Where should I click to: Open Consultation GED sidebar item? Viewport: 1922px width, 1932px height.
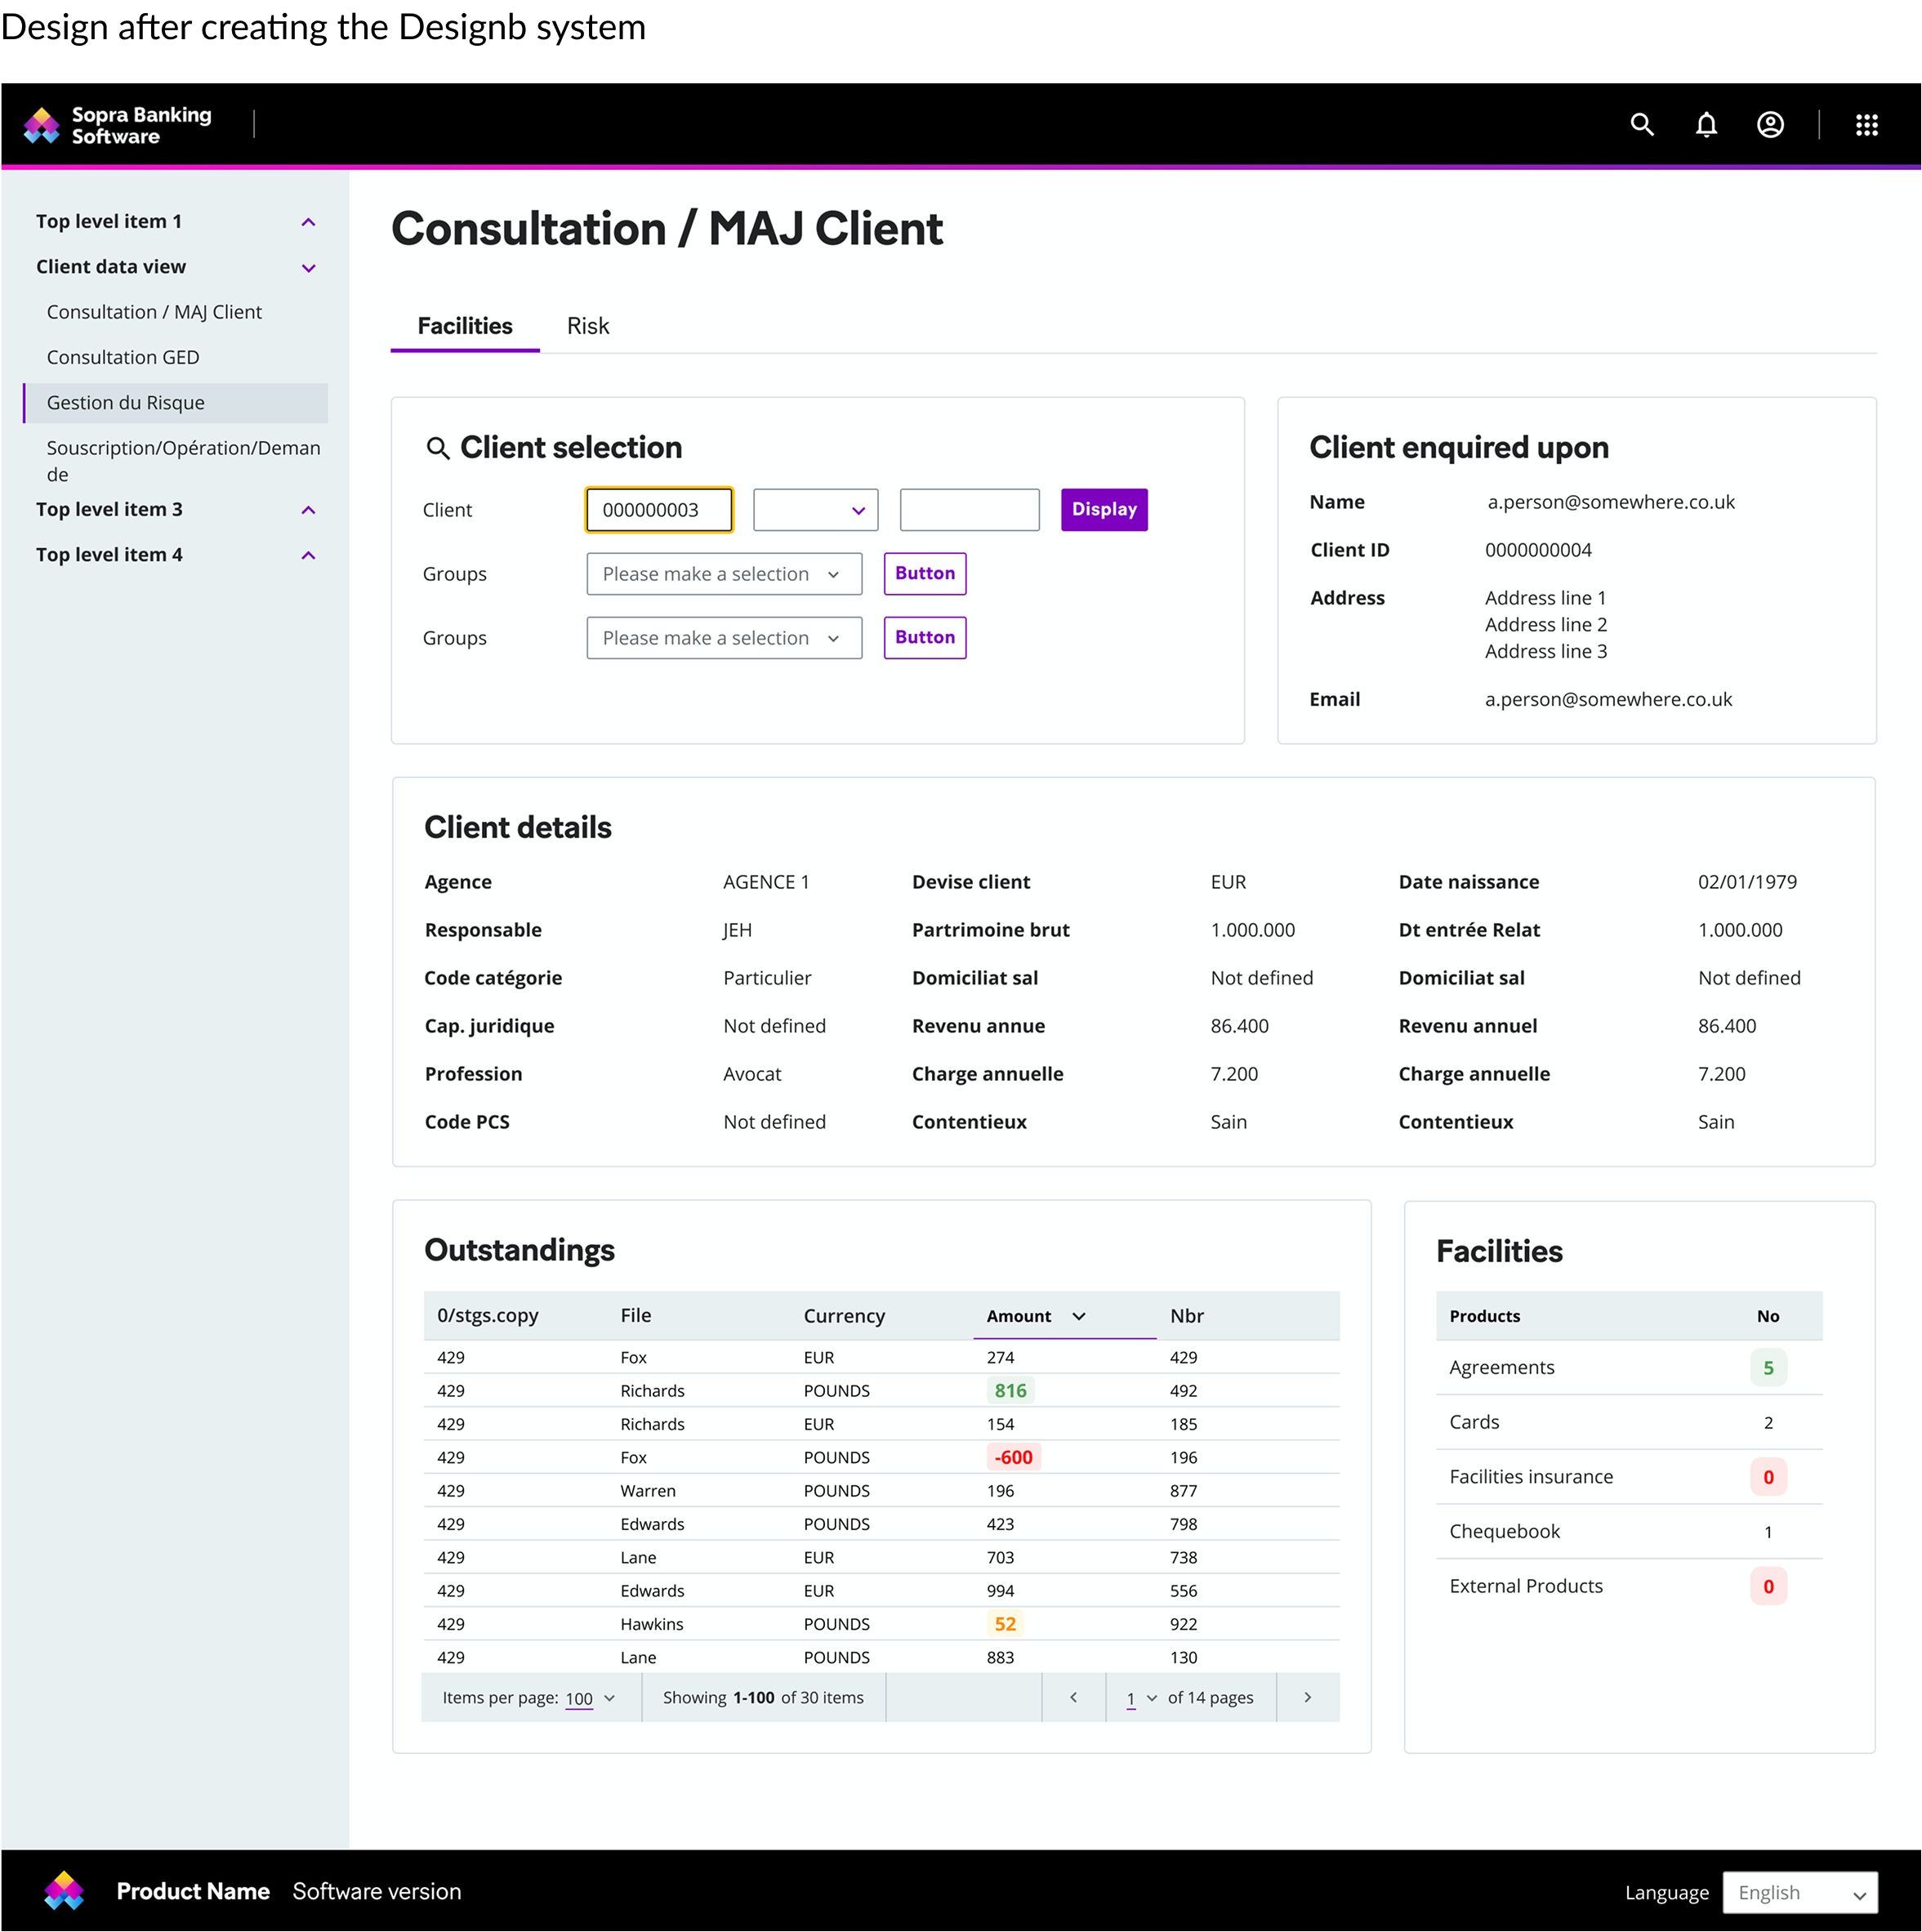(123, 357)
